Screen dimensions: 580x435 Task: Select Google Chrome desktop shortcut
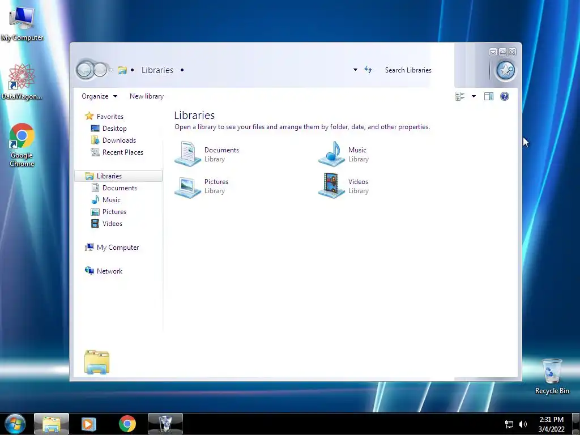[22, 144]
